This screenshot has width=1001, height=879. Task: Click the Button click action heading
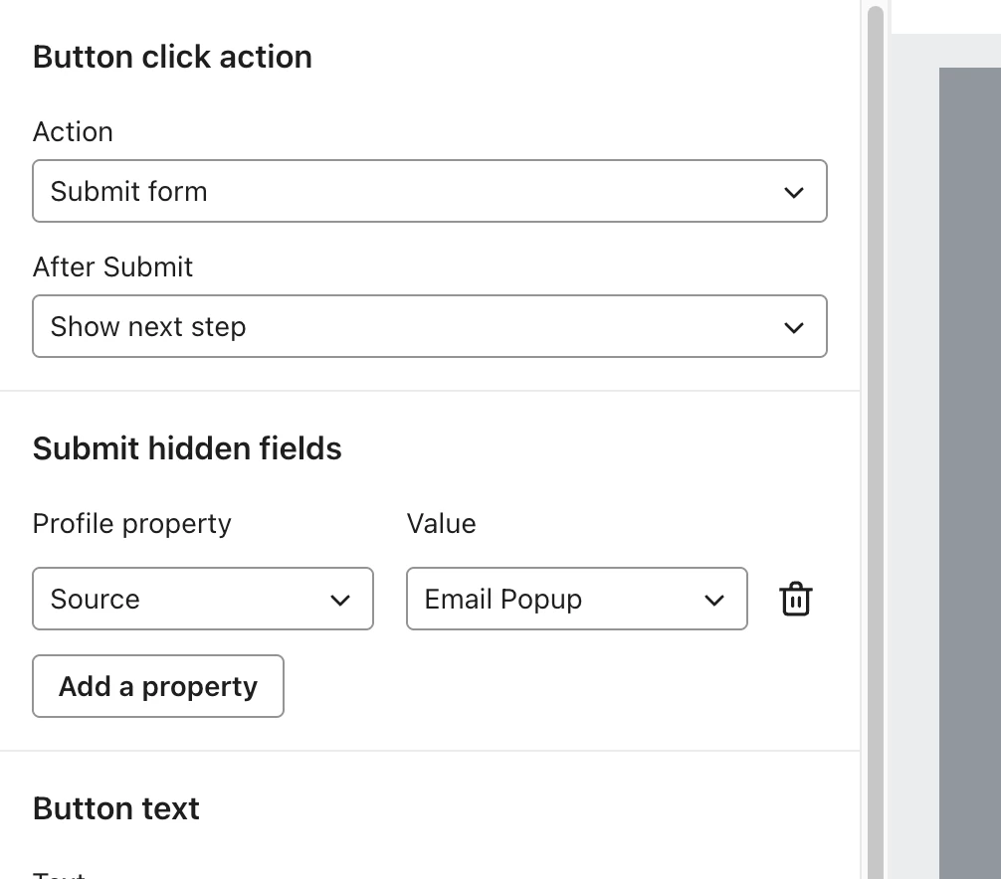click(172, 57)
